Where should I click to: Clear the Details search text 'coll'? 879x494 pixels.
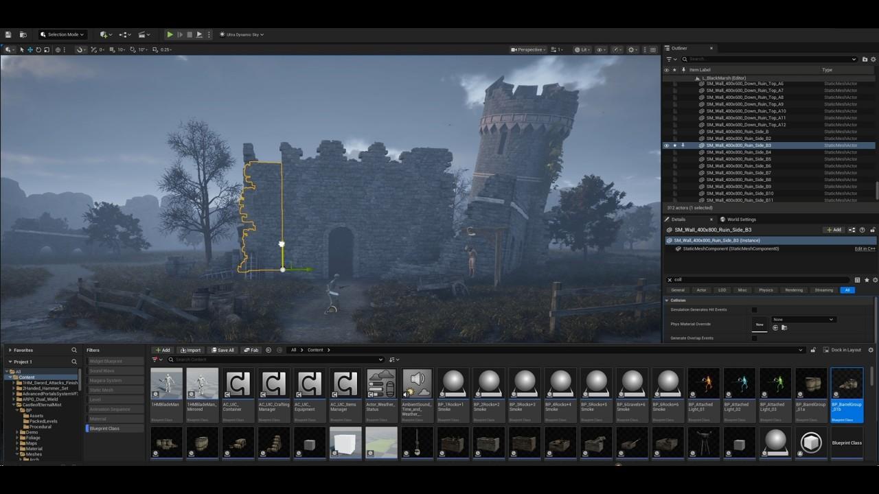pyautogui.click(x=670, y=280)
